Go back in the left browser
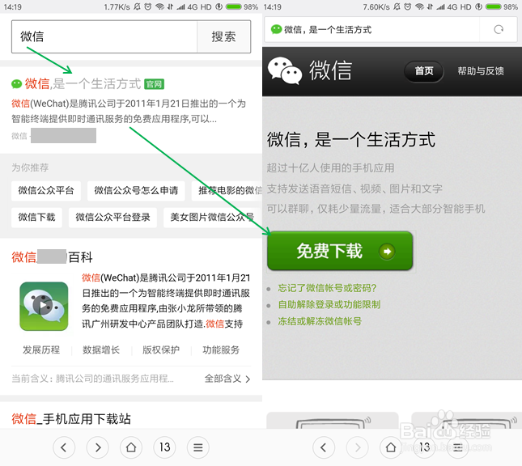 point(64,447)
